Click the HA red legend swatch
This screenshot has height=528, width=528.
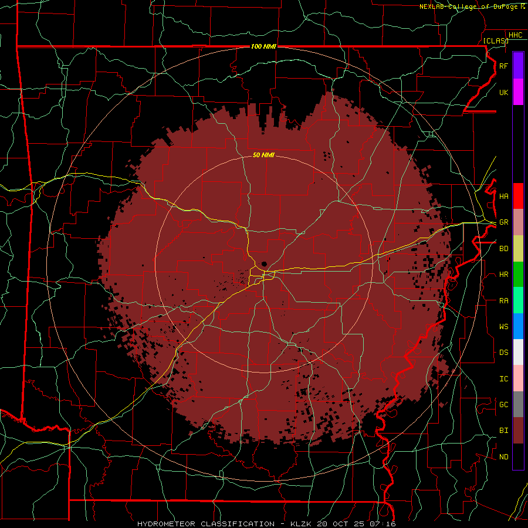click(518, 196)
